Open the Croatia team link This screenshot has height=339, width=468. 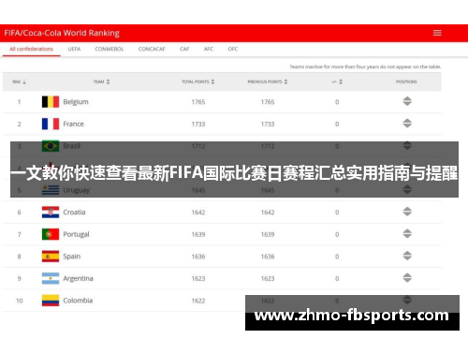pos(74,213)
